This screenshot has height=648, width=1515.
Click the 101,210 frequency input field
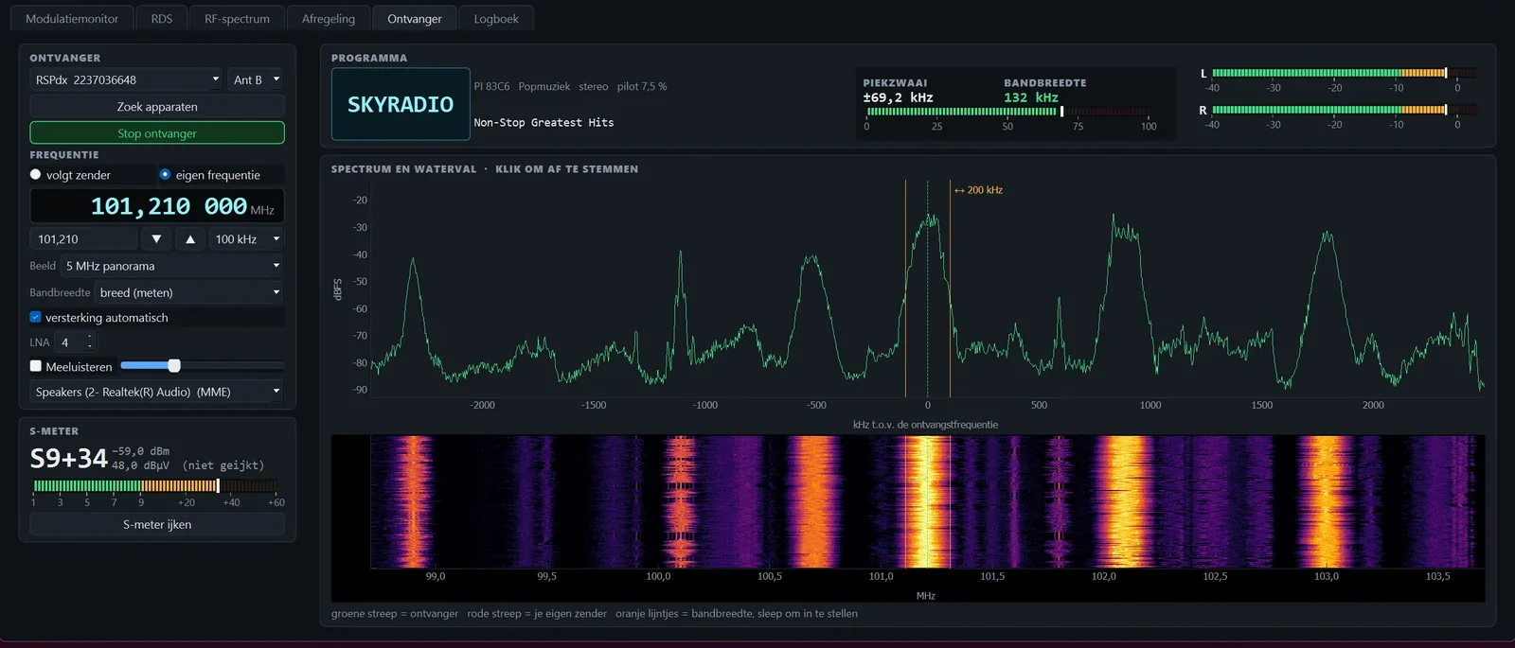tap(83, 238)
